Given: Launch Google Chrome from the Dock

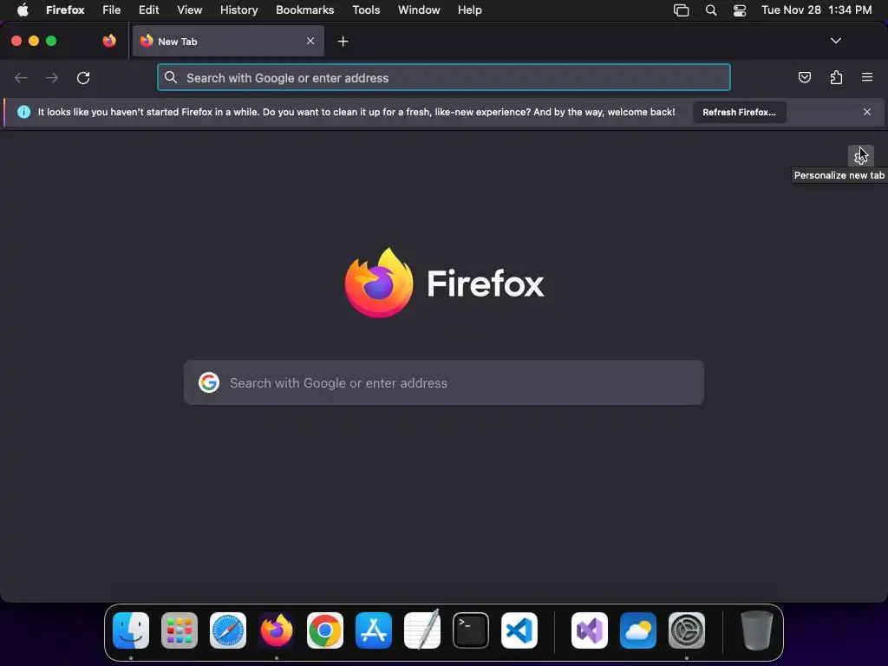Looking at the screenshot, I should click(x=325, y=630).
